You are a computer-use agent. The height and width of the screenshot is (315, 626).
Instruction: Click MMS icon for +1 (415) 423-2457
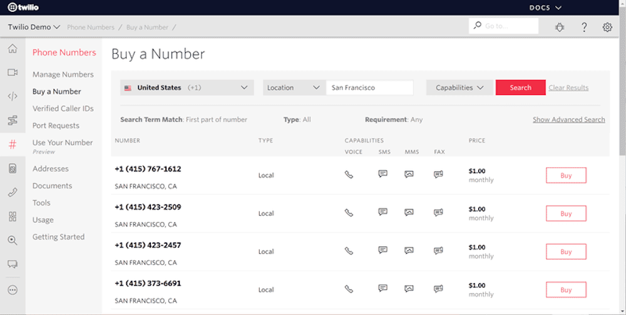pyautogui.click(x=409, y=251)
